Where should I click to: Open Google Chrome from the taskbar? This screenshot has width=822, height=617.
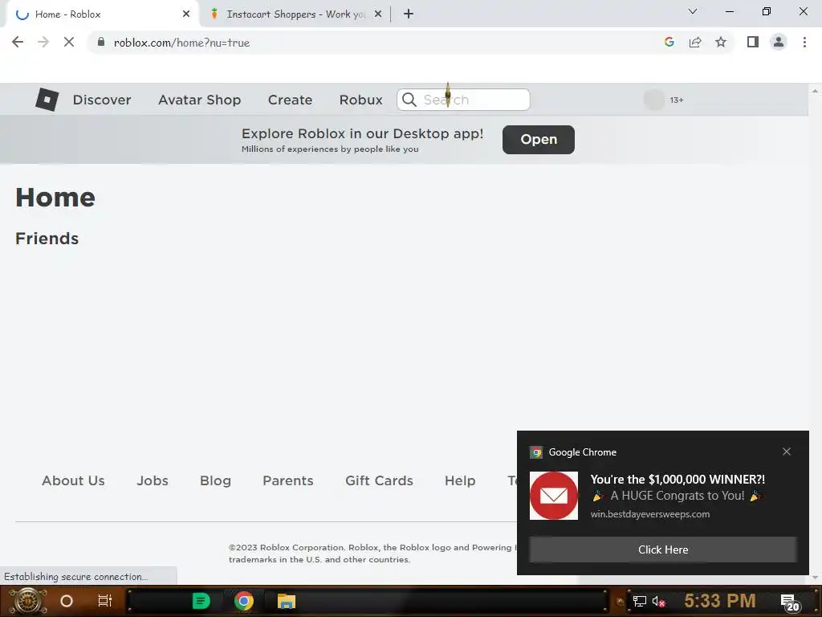pyautogui.click(x=244, y=601)
